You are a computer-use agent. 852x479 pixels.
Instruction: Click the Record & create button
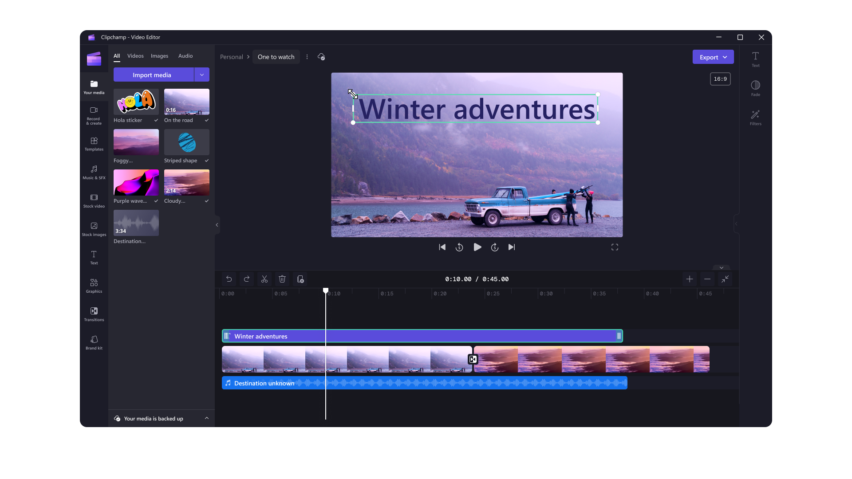click(94, 115)
